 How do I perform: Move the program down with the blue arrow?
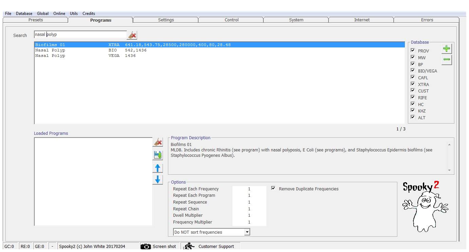tap(158, 180)
